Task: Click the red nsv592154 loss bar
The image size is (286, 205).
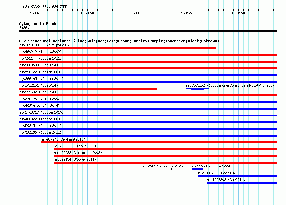Action: pyautogui.click(x=165, y=163)
